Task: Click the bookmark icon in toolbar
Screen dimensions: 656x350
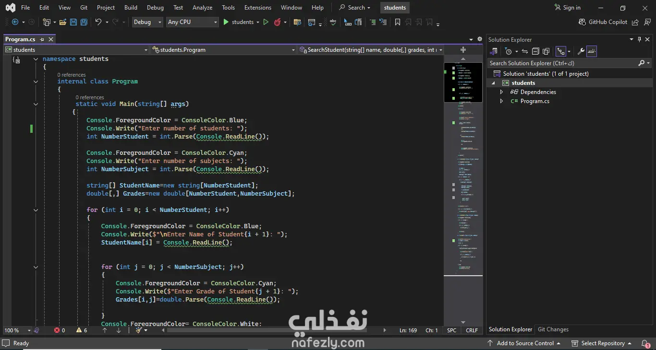Action: 397,22
